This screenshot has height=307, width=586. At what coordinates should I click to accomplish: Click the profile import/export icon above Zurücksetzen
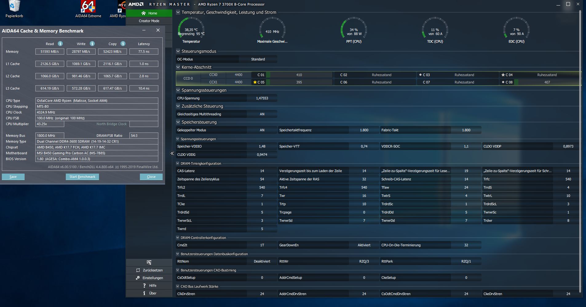[149, 262]
